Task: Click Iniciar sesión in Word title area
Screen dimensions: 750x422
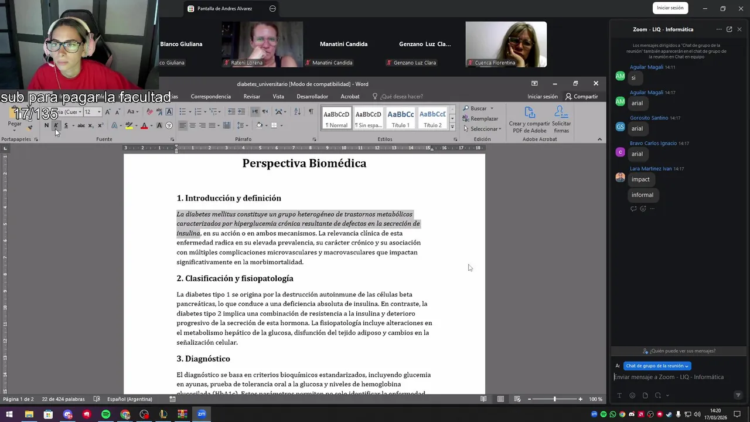Action: [x=543, y=97]
